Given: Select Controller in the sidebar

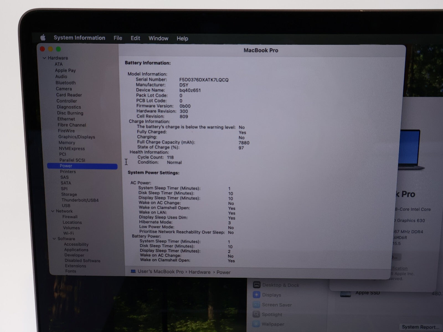Looking at the screenshot, I should click(66, 101).
